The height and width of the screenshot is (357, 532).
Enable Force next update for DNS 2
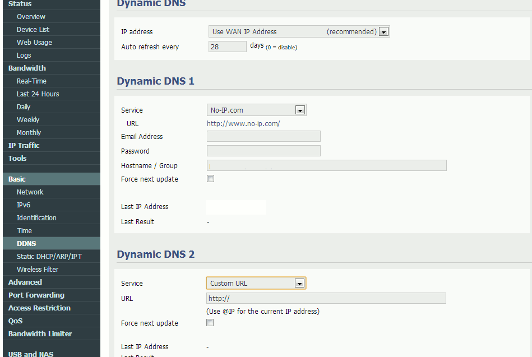211,323
